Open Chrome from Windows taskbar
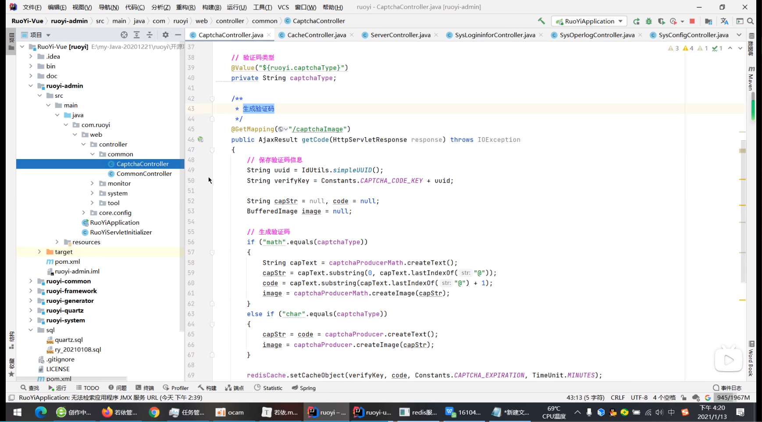Image resolution: width=762 pixels, height=422 pixels. pyautogui.click(x=154, y=412)
